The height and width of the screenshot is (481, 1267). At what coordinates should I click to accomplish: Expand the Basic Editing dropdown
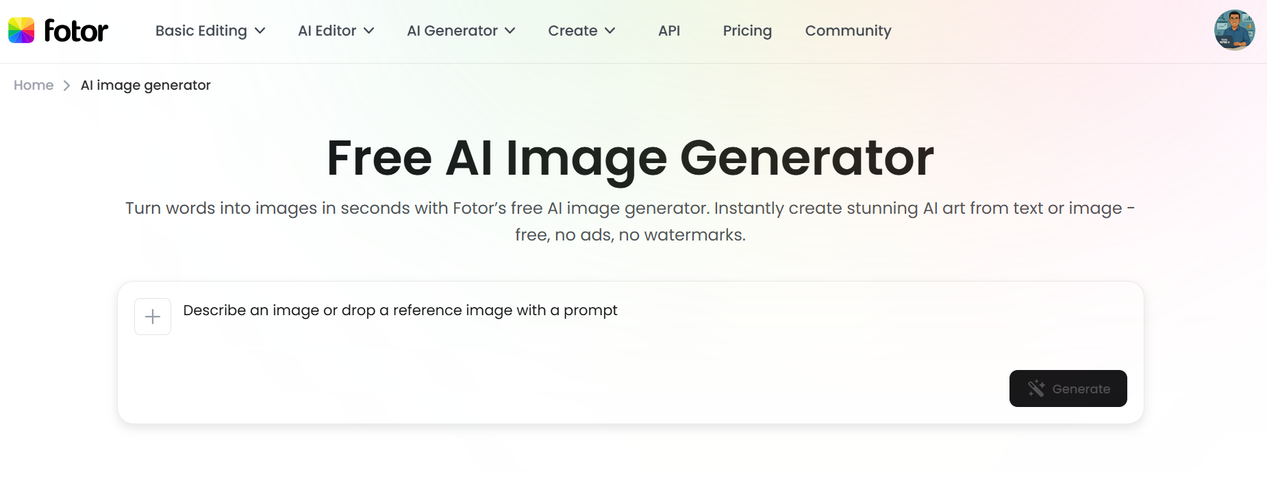[x=209, y=31]
